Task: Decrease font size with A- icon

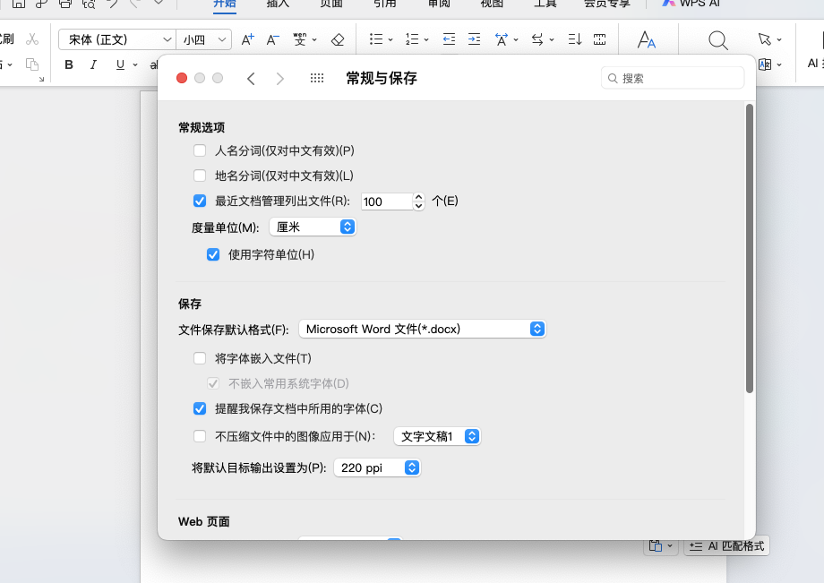Action: 272,39
